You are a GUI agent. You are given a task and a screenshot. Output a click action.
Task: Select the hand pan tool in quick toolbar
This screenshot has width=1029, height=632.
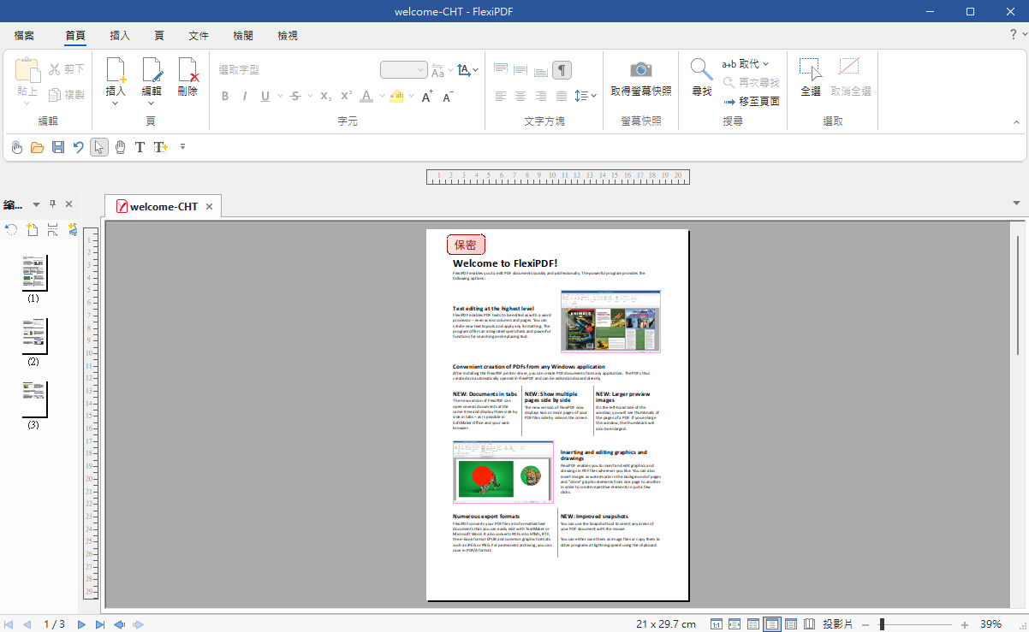point(120,147)
